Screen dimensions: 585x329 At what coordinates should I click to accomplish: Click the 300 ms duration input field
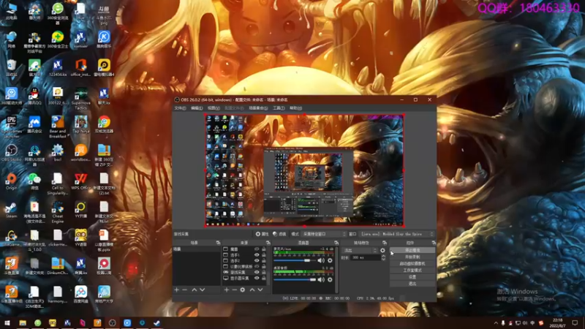365,257
